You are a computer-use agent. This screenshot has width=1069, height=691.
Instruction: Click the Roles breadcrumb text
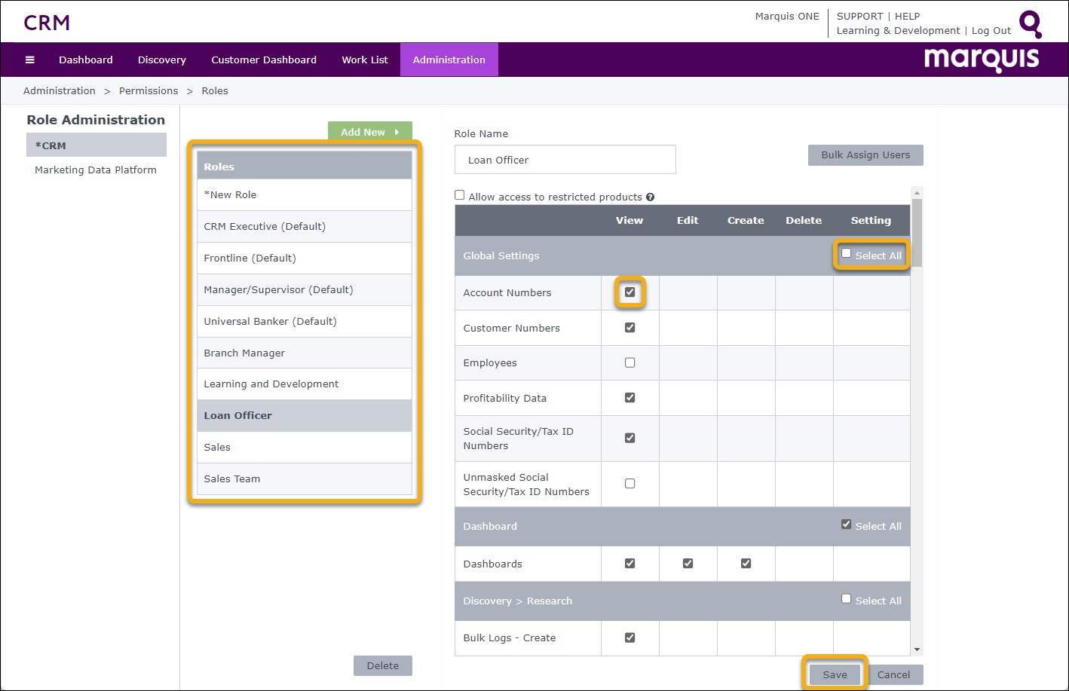215,90
